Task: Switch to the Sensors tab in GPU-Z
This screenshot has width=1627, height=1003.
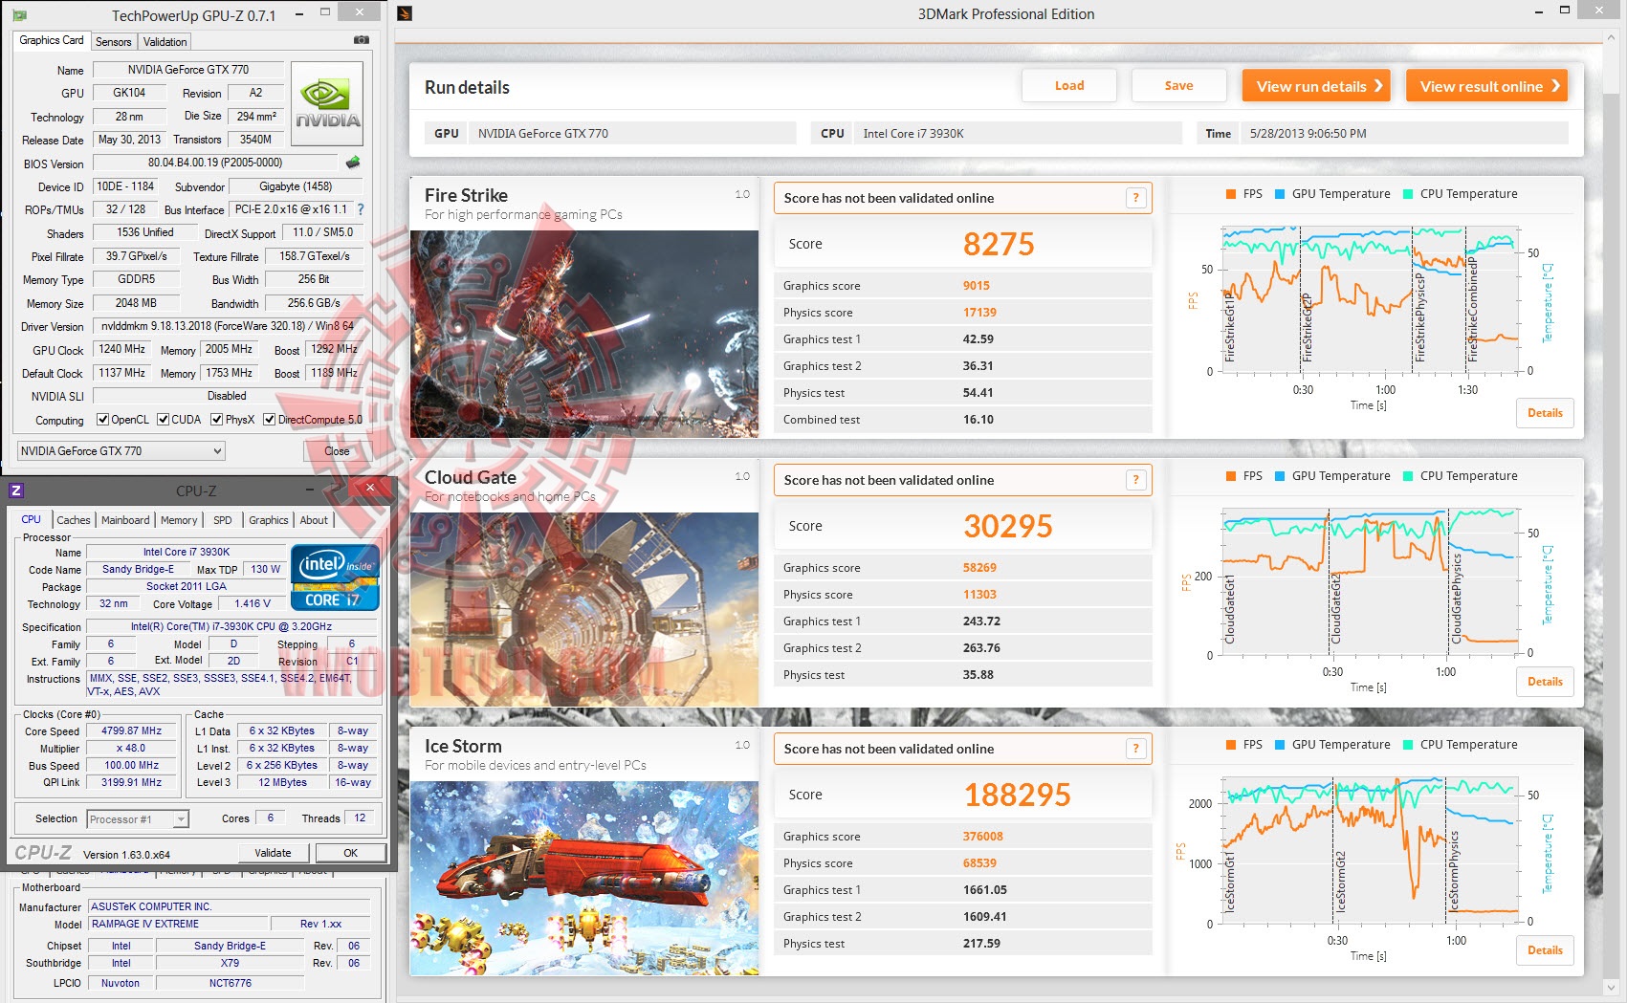Action: click(114, 42)
